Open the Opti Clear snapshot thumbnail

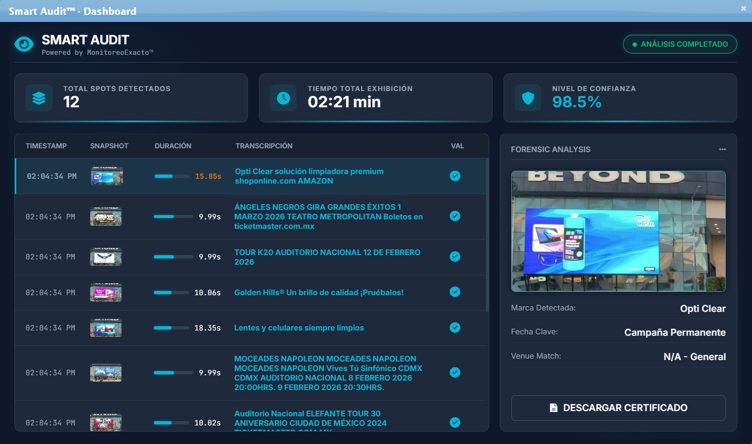tap(107, 176)
